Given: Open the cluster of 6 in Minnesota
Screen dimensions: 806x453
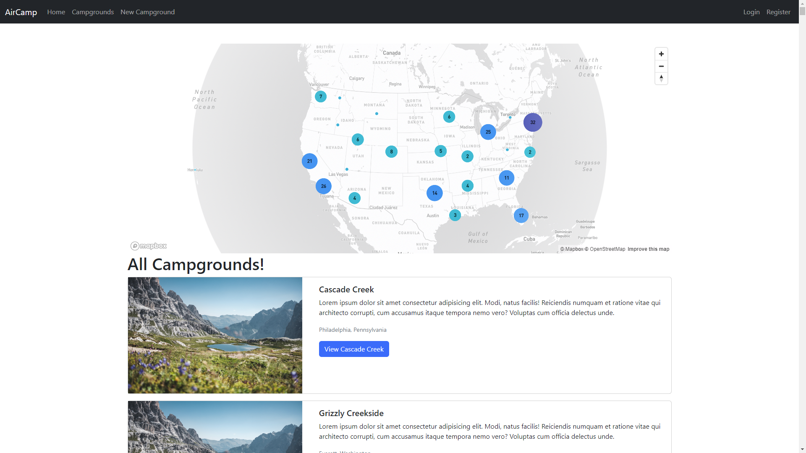Looking at the screenshot, I should [x=449, y=117].
